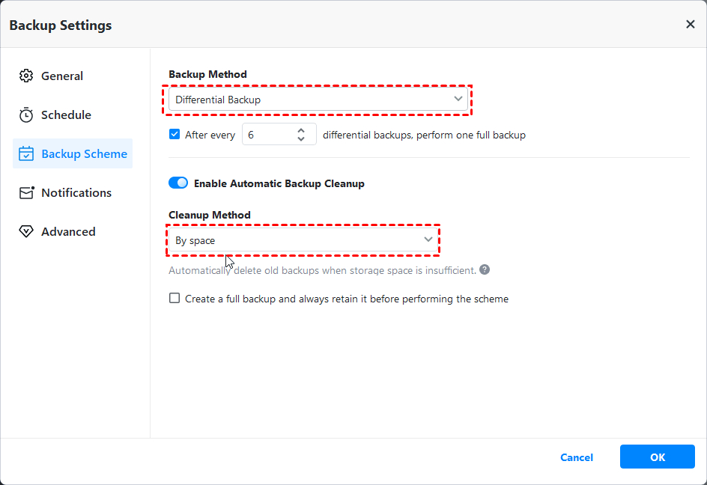Open the Notifications settings tab

click(x=76, y=193)
